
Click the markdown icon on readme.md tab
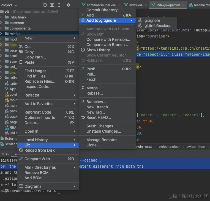[x=191, y=5]
